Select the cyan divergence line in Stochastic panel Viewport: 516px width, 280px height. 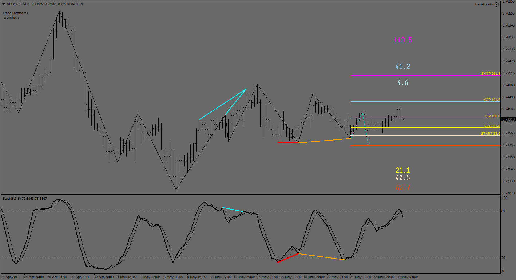point(233,210)
